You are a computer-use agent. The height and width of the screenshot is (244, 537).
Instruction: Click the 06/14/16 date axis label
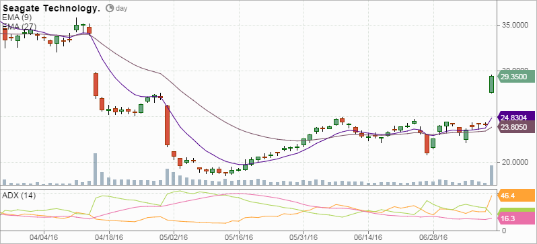(368, 237)
